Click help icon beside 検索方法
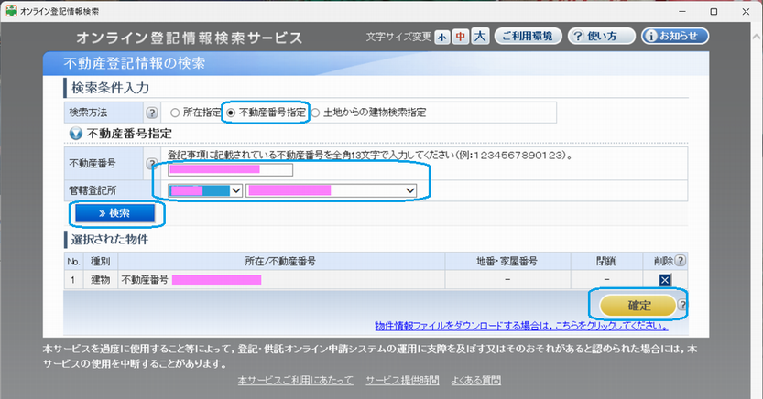 [152, 113]
